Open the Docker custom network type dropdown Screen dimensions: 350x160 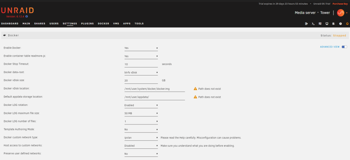(141, 138)
